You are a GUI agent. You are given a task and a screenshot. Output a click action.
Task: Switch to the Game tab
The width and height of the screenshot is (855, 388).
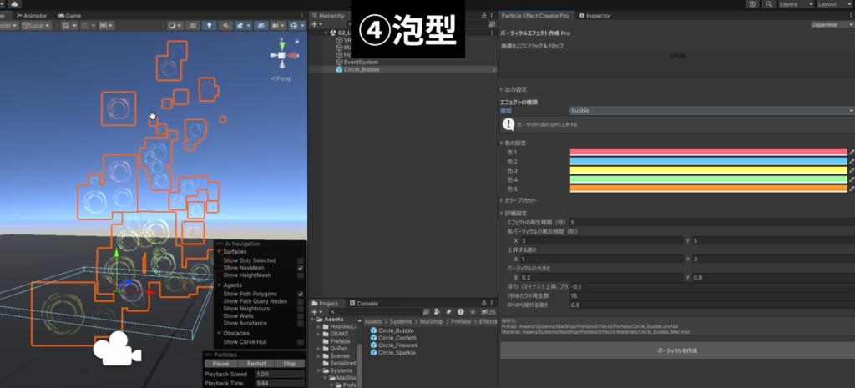69,16
